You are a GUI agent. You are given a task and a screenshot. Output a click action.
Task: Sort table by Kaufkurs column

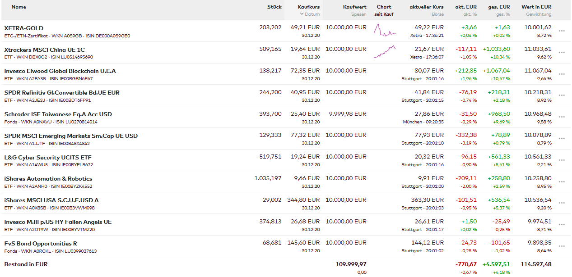click(x=308, y=7)
